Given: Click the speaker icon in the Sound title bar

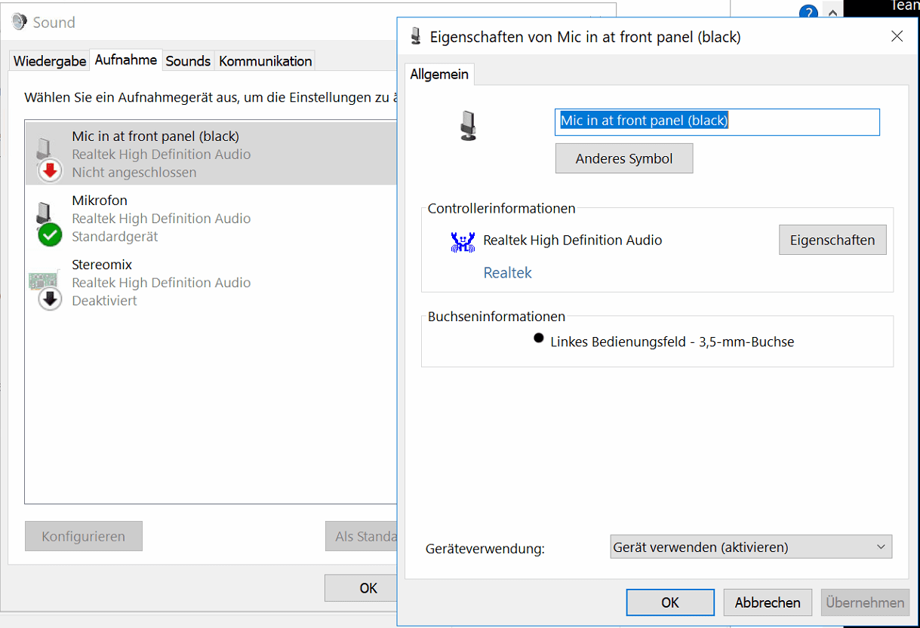Looking at the screenshot, I should [18, 22].
